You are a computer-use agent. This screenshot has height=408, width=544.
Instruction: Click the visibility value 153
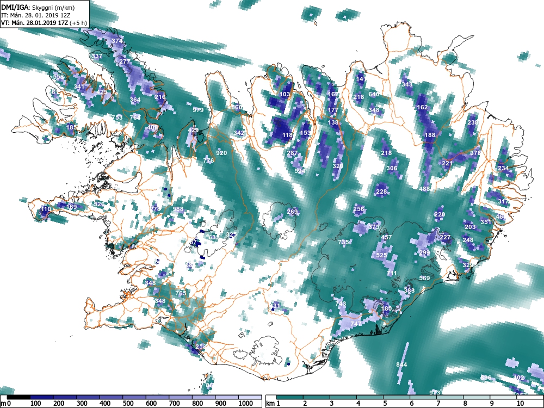[305, 133]
